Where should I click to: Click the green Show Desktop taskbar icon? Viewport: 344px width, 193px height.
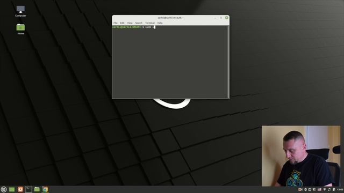pyautogui.click(x=12, y=189)
